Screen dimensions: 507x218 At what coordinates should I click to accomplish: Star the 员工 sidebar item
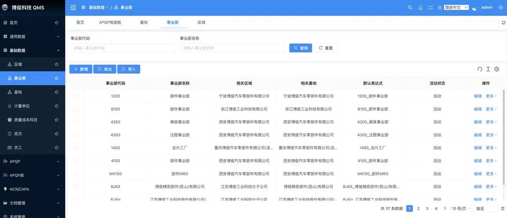[x=57, y=148]
